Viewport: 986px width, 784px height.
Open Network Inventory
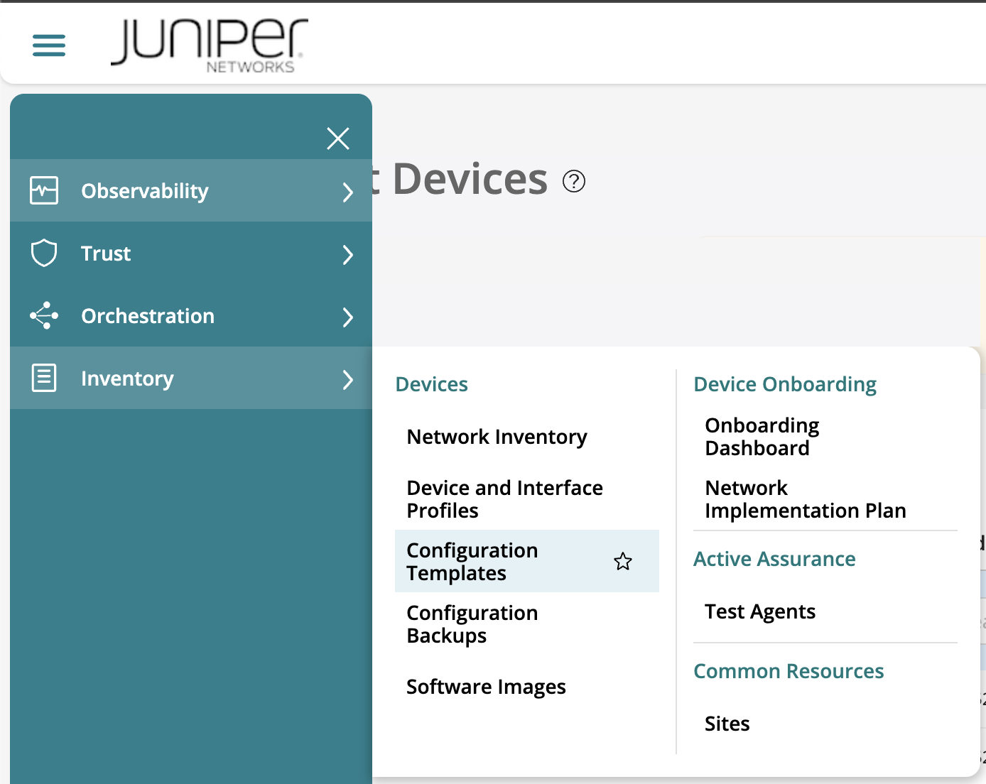(497, 437)
